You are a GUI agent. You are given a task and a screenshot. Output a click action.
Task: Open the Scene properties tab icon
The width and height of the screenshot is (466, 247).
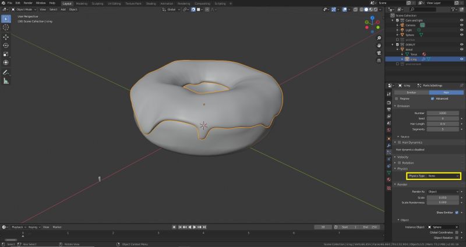[x=389, y=123]
